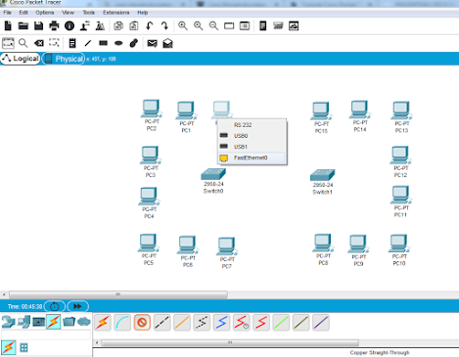This screenshot has width=459, height=357.
Task: Select the Structured Cabling subcategory icon
Action: tap(23, 348)
